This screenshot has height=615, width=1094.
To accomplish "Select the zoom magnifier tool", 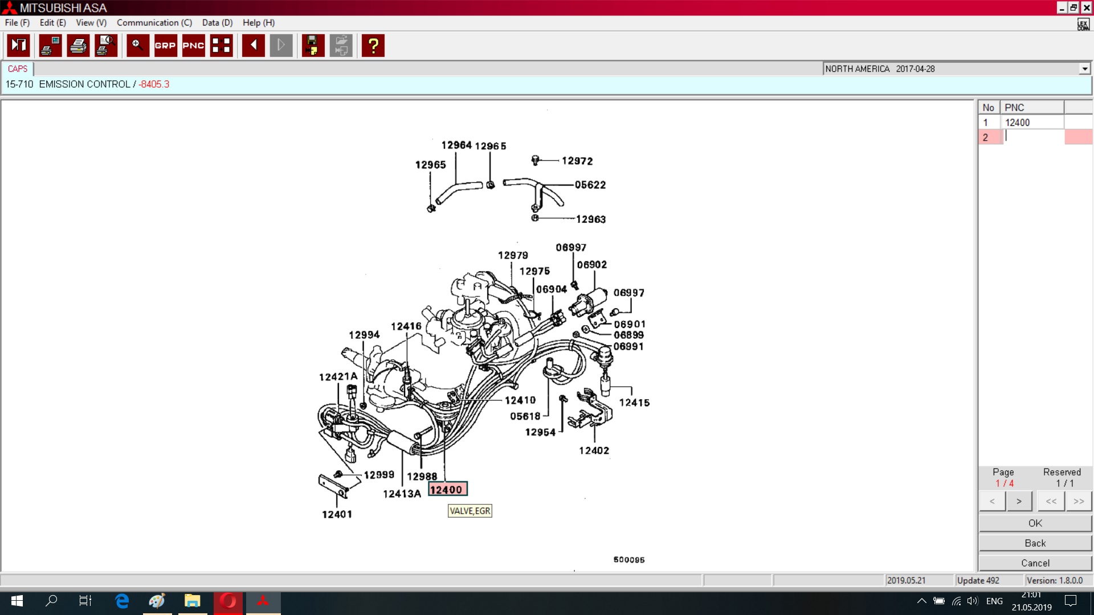I will pyautogui.click(x=137, y=46).
